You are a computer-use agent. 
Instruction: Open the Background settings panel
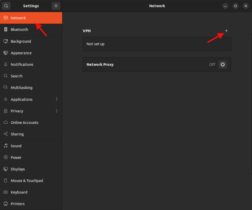[x=21, y=41]
